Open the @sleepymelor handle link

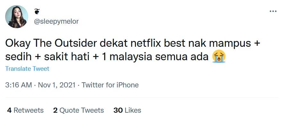pos(56,21)
